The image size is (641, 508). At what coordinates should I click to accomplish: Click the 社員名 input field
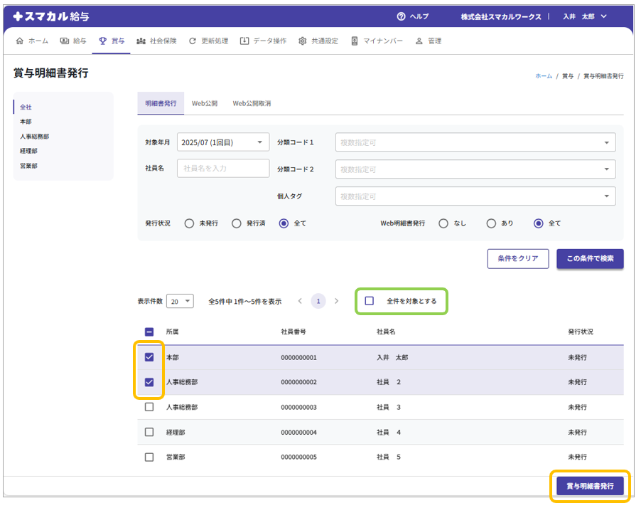point(223,168)
